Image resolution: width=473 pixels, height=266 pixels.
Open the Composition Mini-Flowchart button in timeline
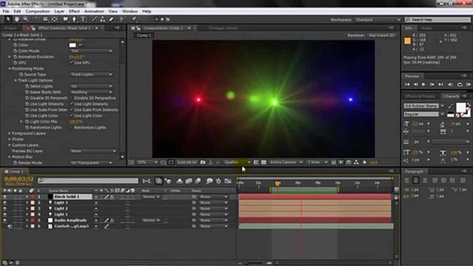coord(147,181)
